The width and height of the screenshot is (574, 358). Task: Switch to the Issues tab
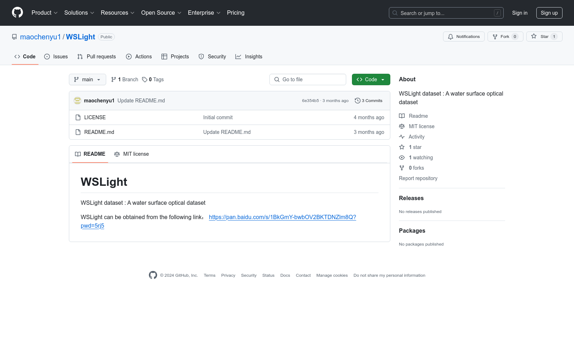(56, 57)
